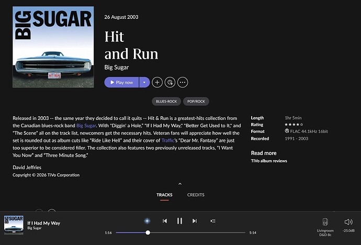
Task: Open the Play now dropdown arrow
Action: [144, 82]
